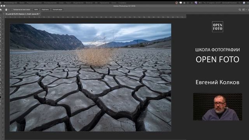Open the Слои menu
The height and width of the screenshot is (140, 249).
pos(61,3)
